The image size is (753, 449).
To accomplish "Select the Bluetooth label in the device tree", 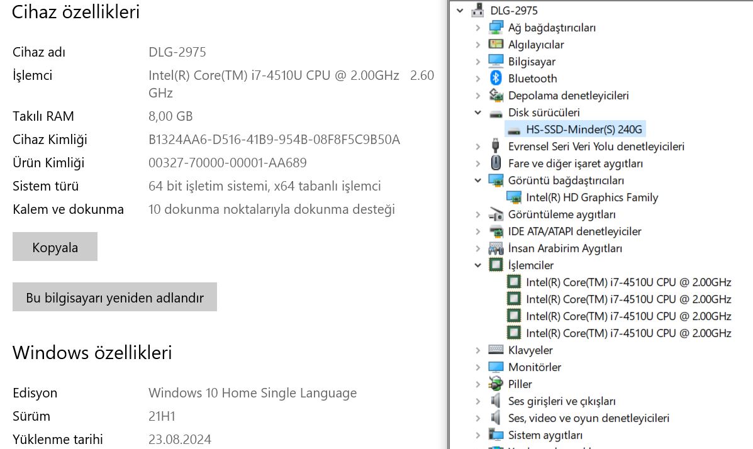I will click(x=533, y=78).
